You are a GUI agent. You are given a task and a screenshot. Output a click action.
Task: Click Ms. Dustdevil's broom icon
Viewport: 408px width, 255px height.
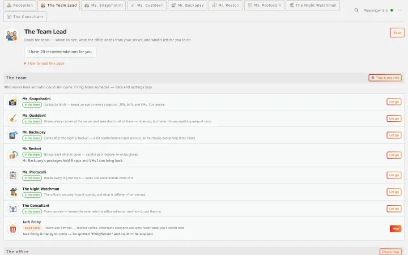tap(12, 118)
